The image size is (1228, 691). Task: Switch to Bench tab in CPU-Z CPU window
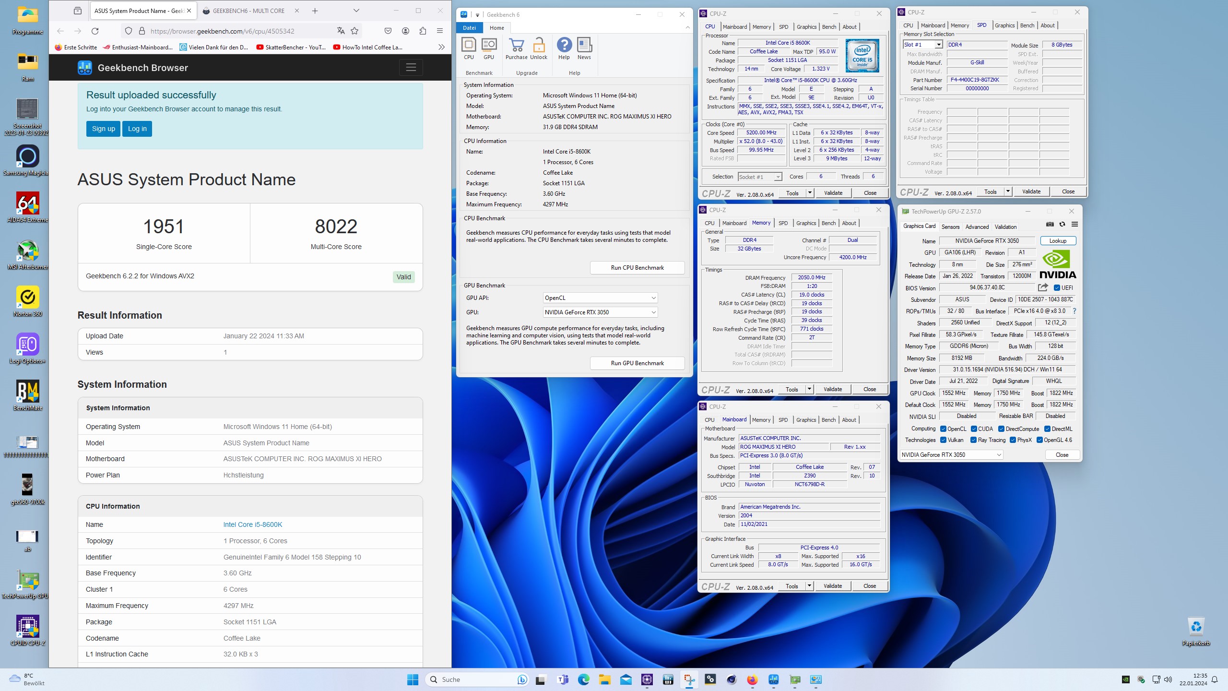[829, 27]
